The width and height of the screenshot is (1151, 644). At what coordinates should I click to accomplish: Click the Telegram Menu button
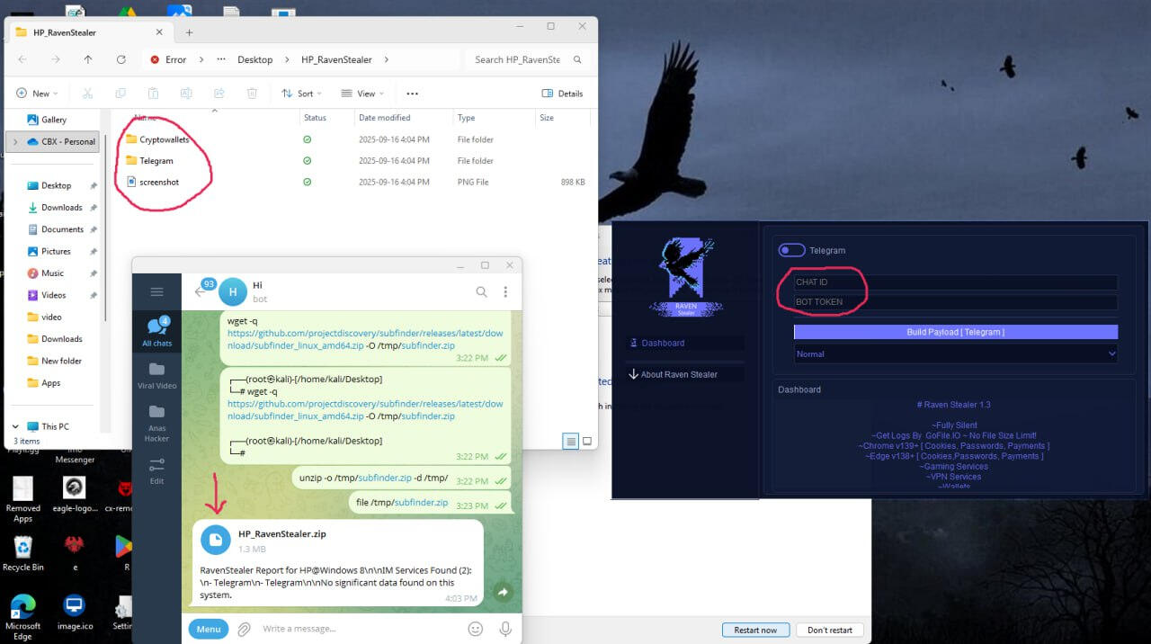coord(209,629)
